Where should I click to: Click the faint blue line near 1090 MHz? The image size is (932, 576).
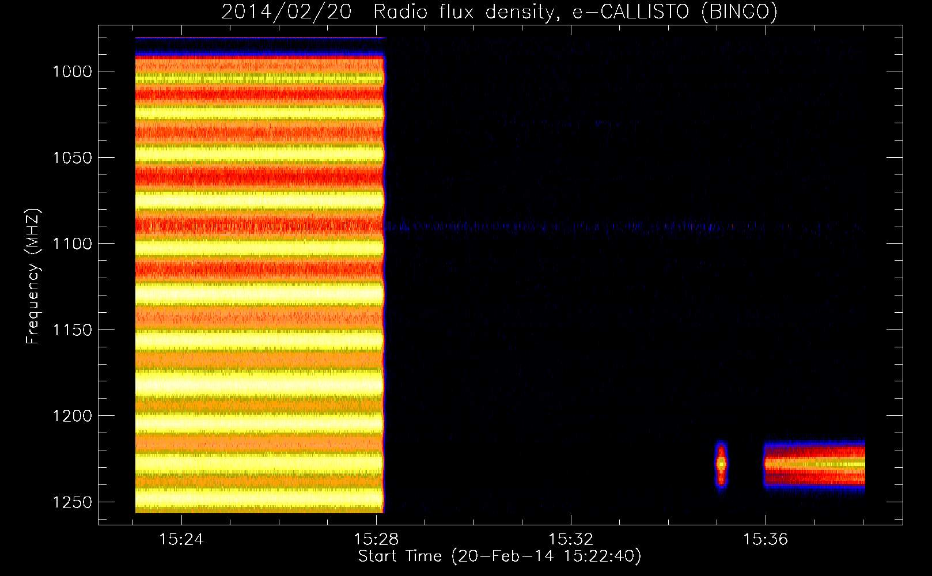click(625, 226)
